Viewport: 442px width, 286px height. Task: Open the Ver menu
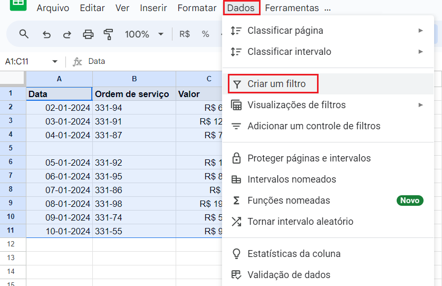coord(122,8)
